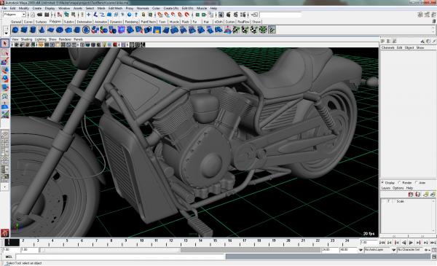Show the Attribute Editor icon at top right

point(420,15)
